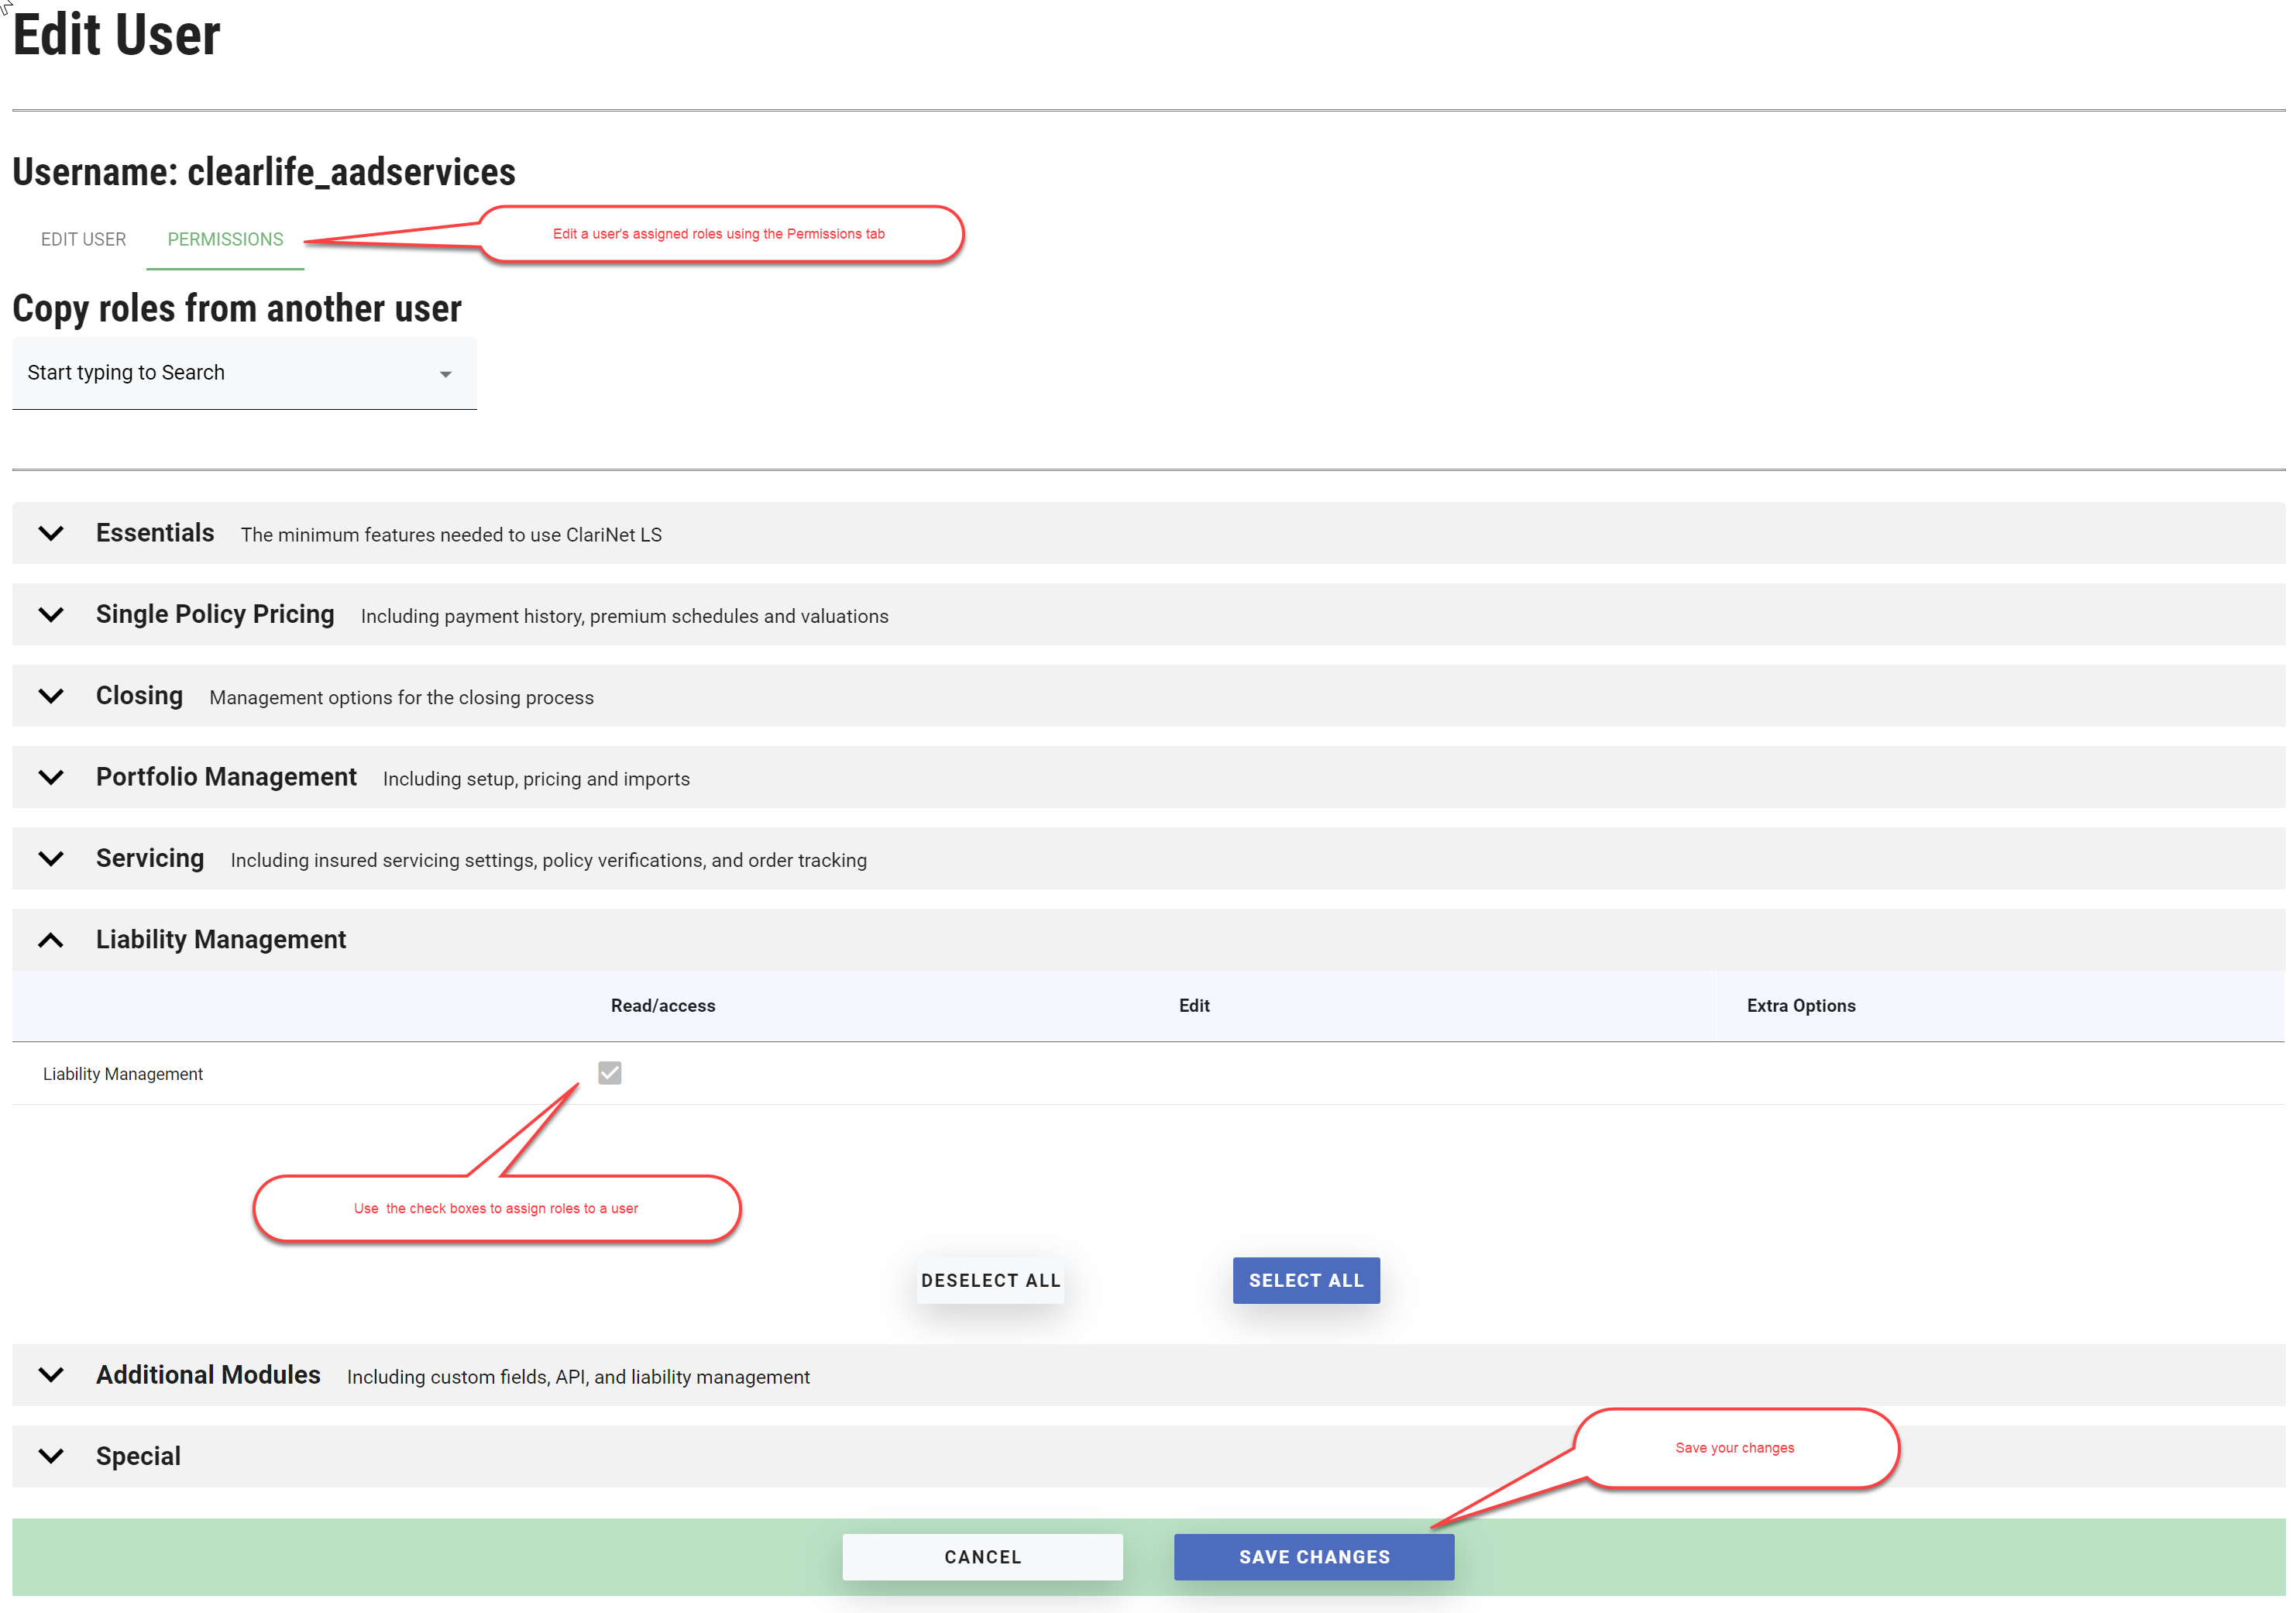Collapse the Liability Management section chevron

[51, 940]
